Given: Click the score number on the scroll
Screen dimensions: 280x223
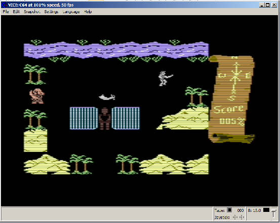Looking at the screenshot, I should point(232,121).
